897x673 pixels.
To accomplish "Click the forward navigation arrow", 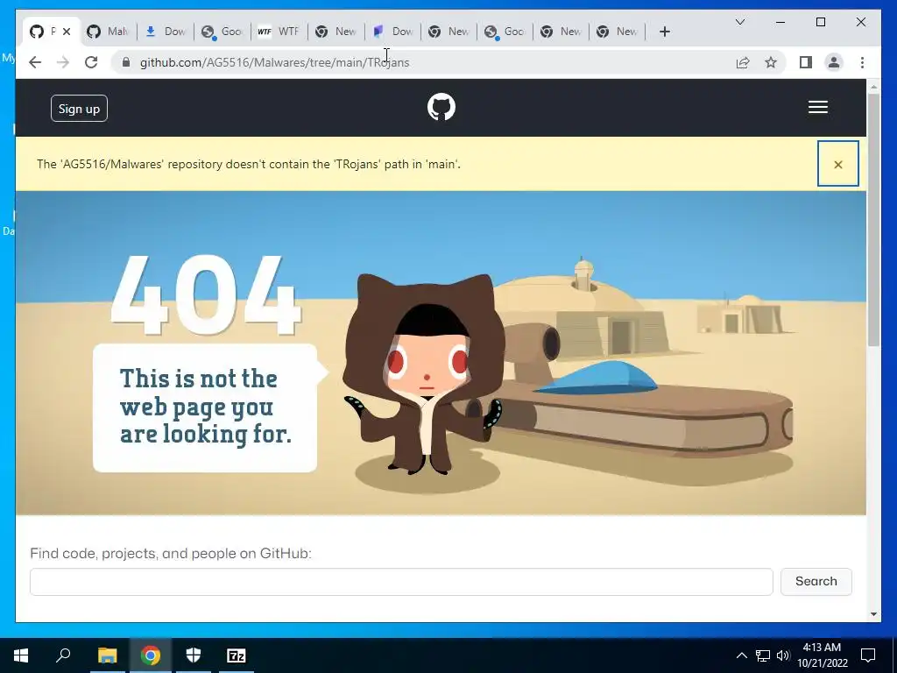I will 63,62.
